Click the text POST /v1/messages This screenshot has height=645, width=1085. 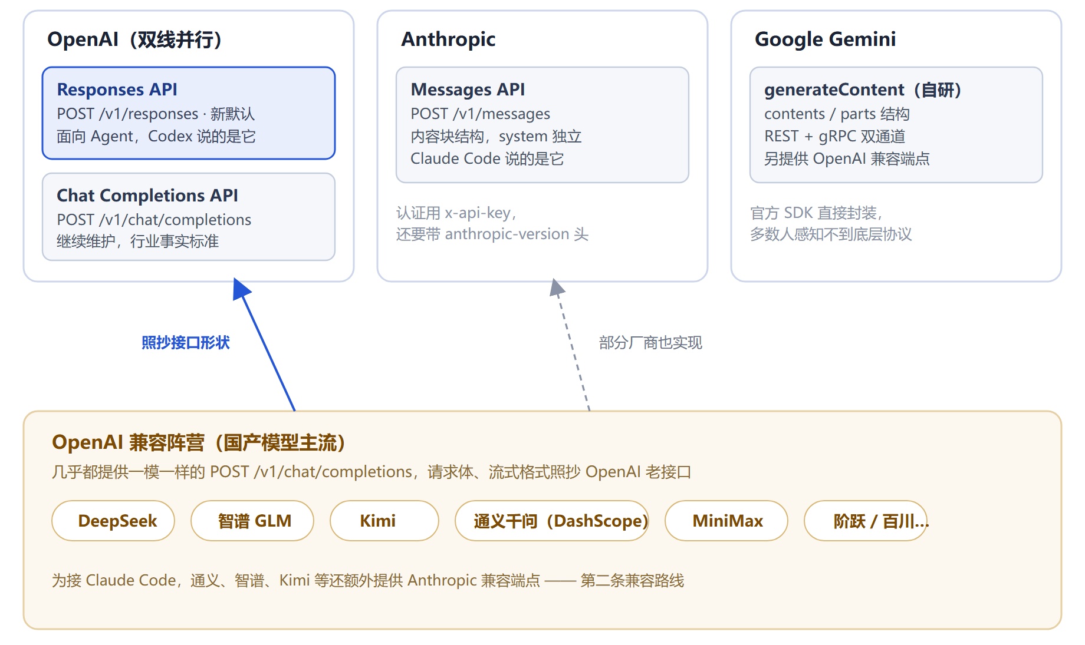481,114
